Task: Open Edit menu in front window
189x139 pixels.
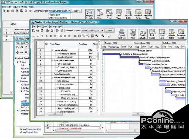Action: pyautogui.click(x=39, y=26)
